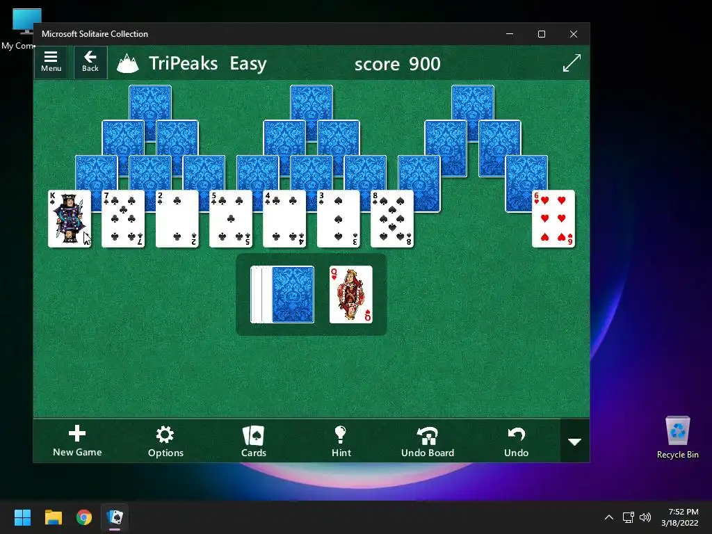Undo the last move
The image size is (712, 534).
point(517,440)
